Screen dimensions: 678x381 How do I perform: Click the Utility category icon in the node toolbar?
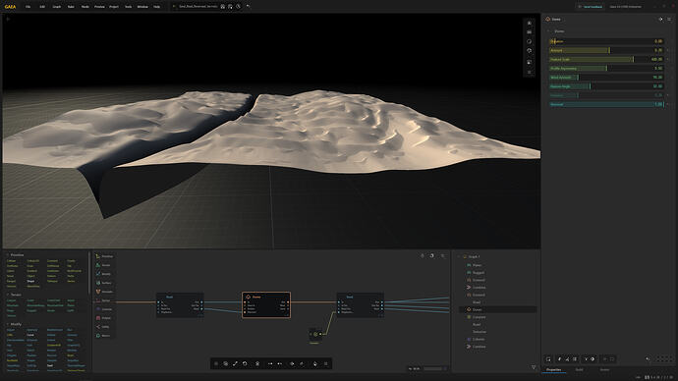(x=98, y=327)
